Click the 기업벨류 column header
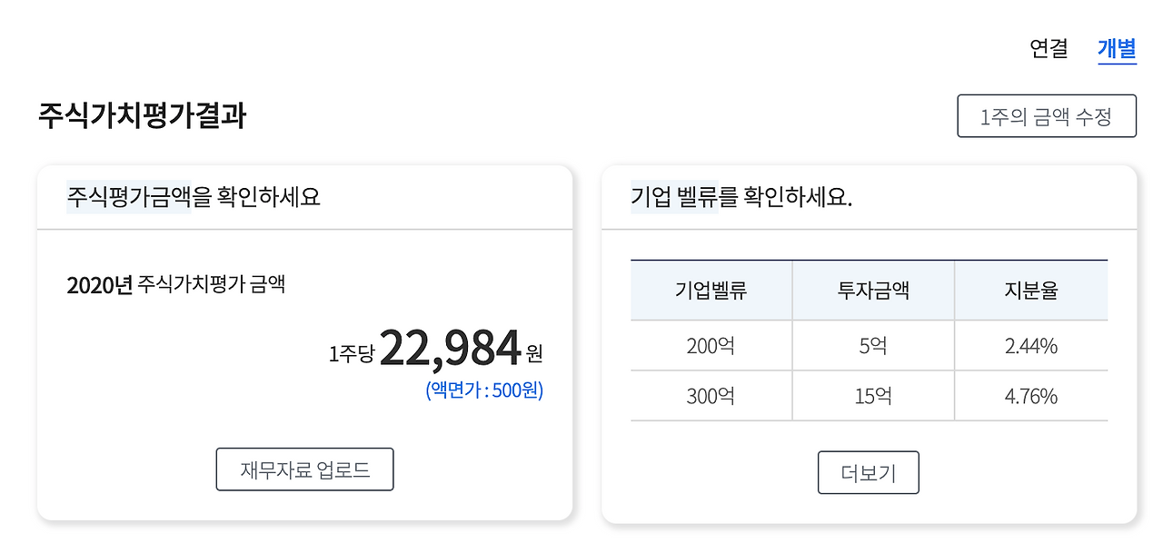This screenshot has width=1163, height=543. tap(711, 289)
